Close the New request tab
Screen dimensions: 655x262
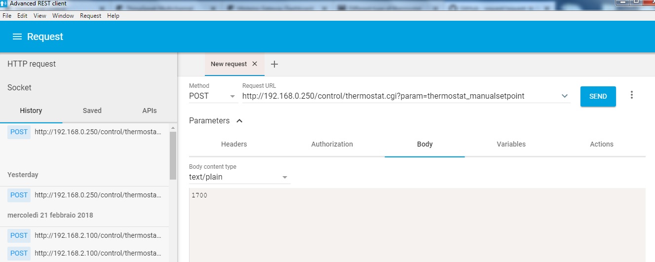point(255,64)
